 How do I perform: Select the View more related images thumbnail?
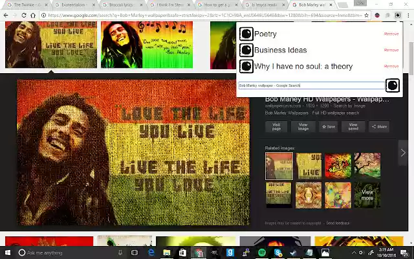pyautogui.click(x=367, y=195)
